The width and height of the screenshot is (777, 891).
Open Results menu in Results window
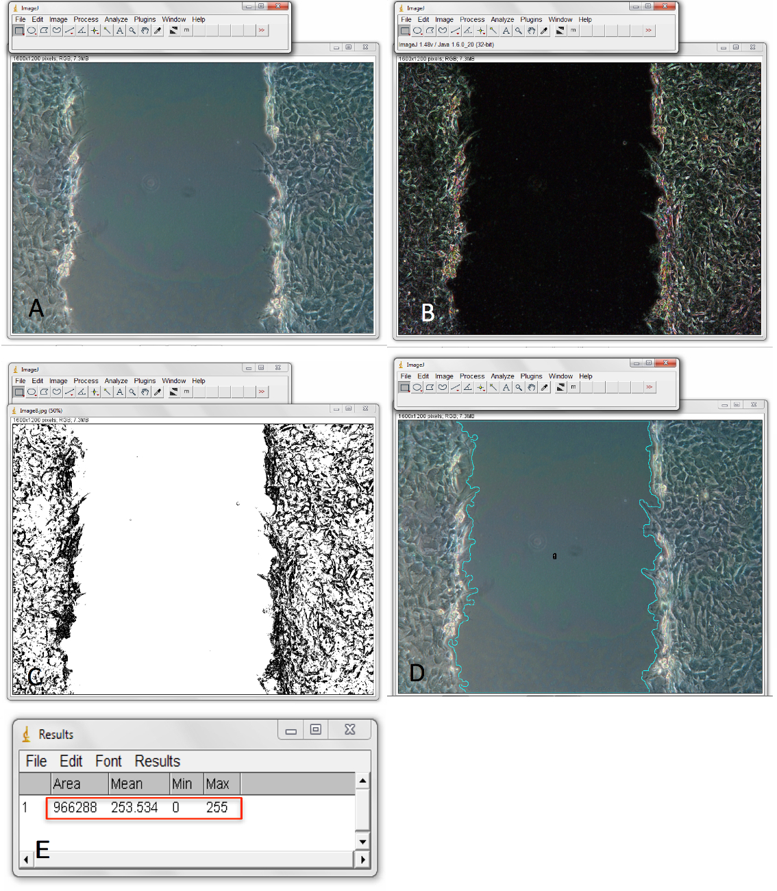coord(158,761)
